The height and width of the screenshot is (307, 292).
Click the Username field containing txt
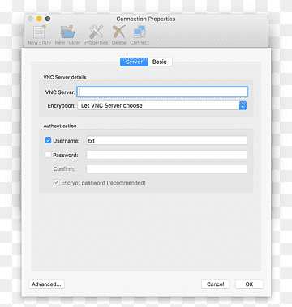[166, 140]
